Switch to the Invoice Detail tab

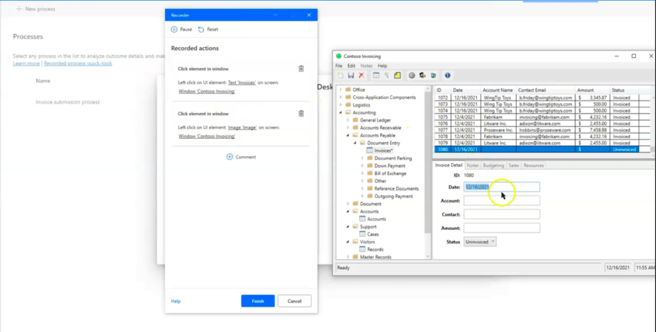tap(448, 165)
